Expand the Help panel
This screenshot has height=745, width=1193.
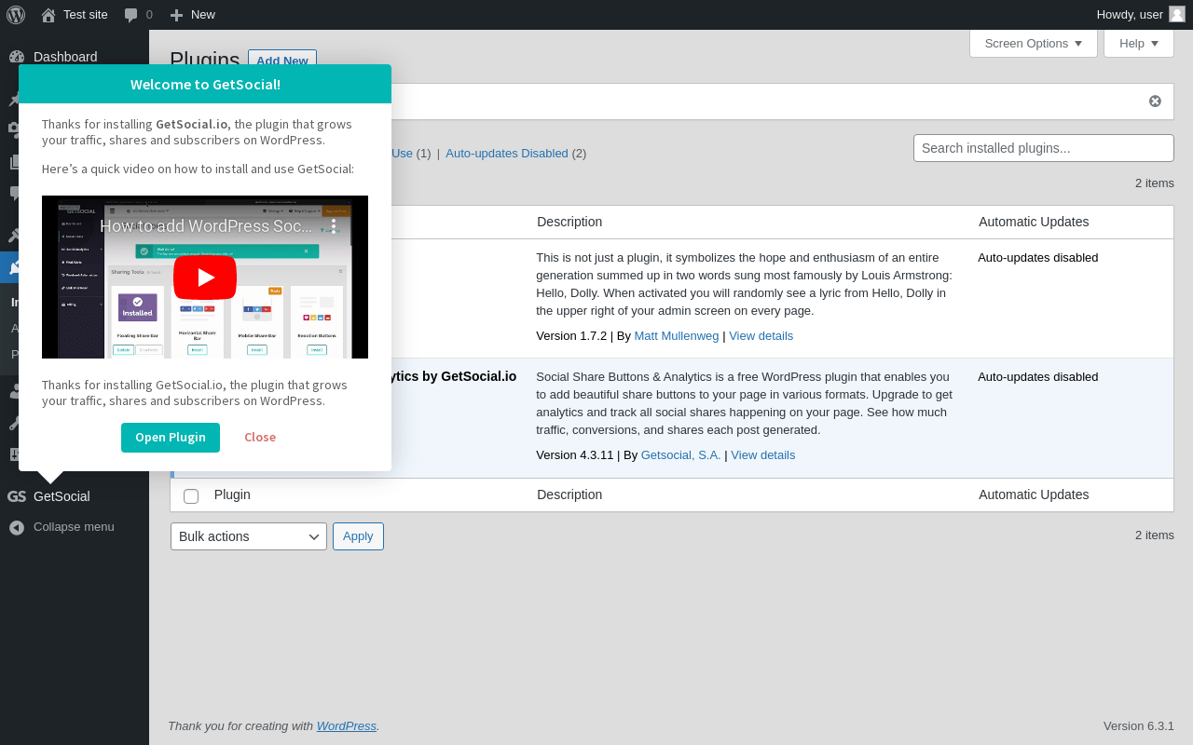coord(1139,43)
